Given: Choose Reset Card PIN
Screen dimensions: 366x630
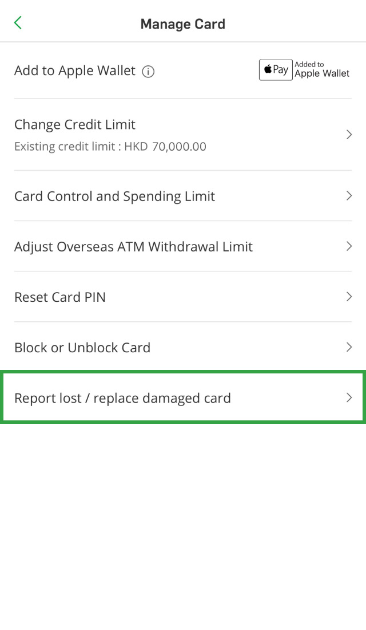Looking at the screenshot, I should [x=60, y=297].
